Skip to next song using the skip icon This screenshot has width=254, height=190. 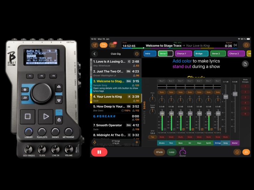point(235,45)
